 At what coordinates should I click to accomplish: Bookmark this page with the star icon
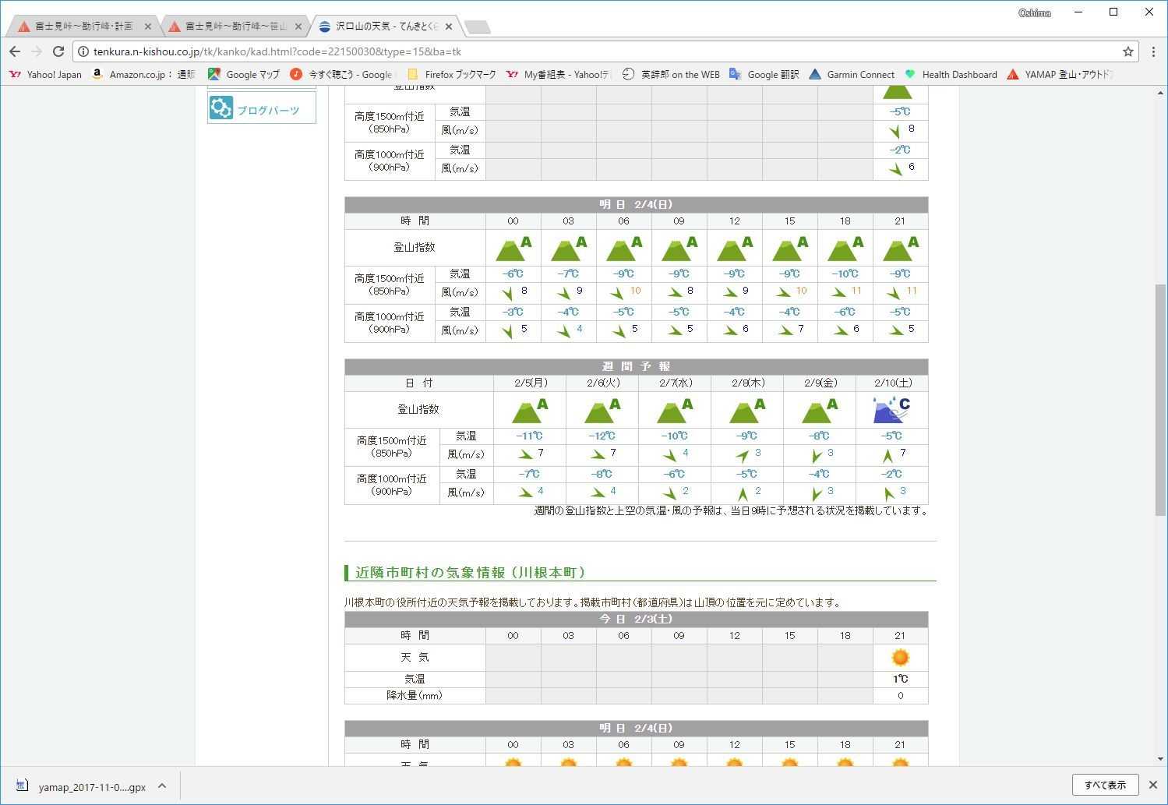pyautogui.click(x=1127, y=51)
